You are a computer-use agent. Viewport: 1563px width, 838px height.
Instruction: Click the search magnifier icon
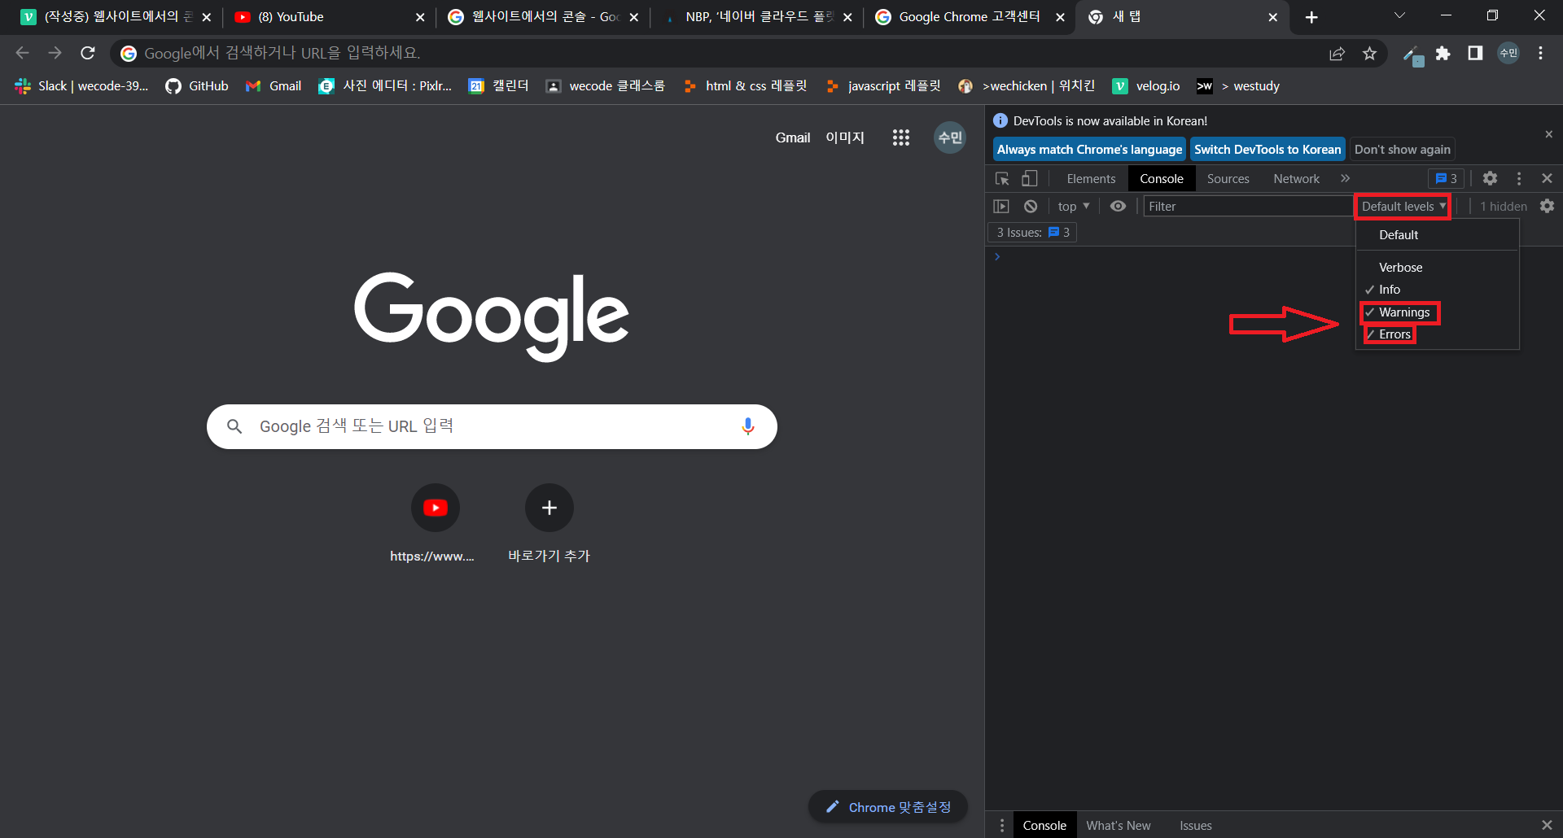coord(234,426)
